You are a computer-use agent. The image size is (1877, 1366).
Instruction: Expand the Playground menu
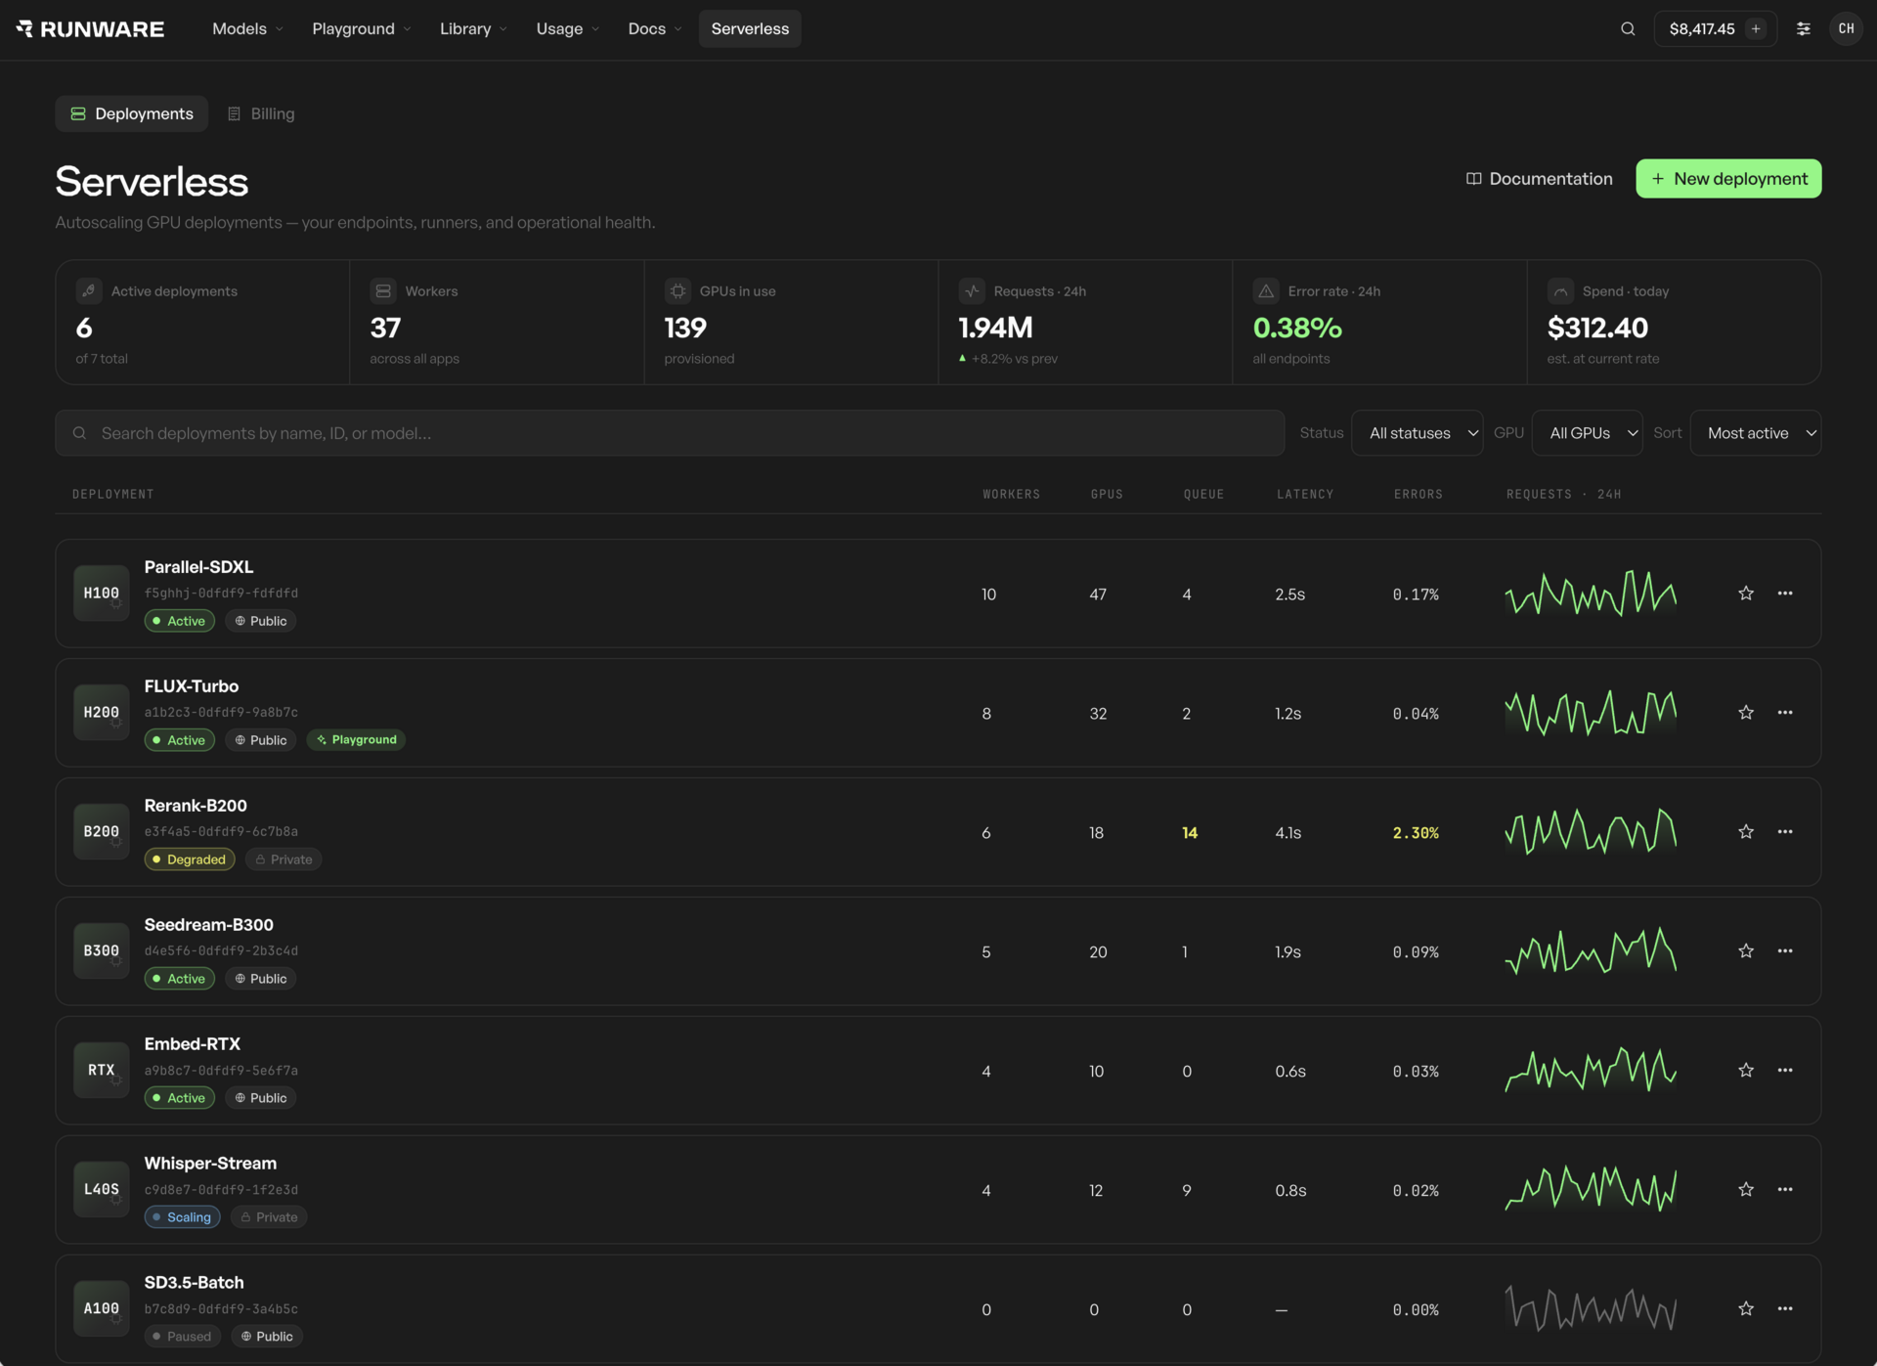click(362, 28)
